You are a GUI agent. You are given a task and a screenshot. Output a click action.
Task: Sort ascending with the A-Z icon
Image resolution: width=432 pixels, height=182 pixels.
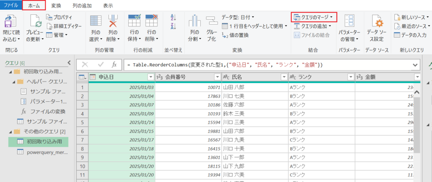click(173, 18)
